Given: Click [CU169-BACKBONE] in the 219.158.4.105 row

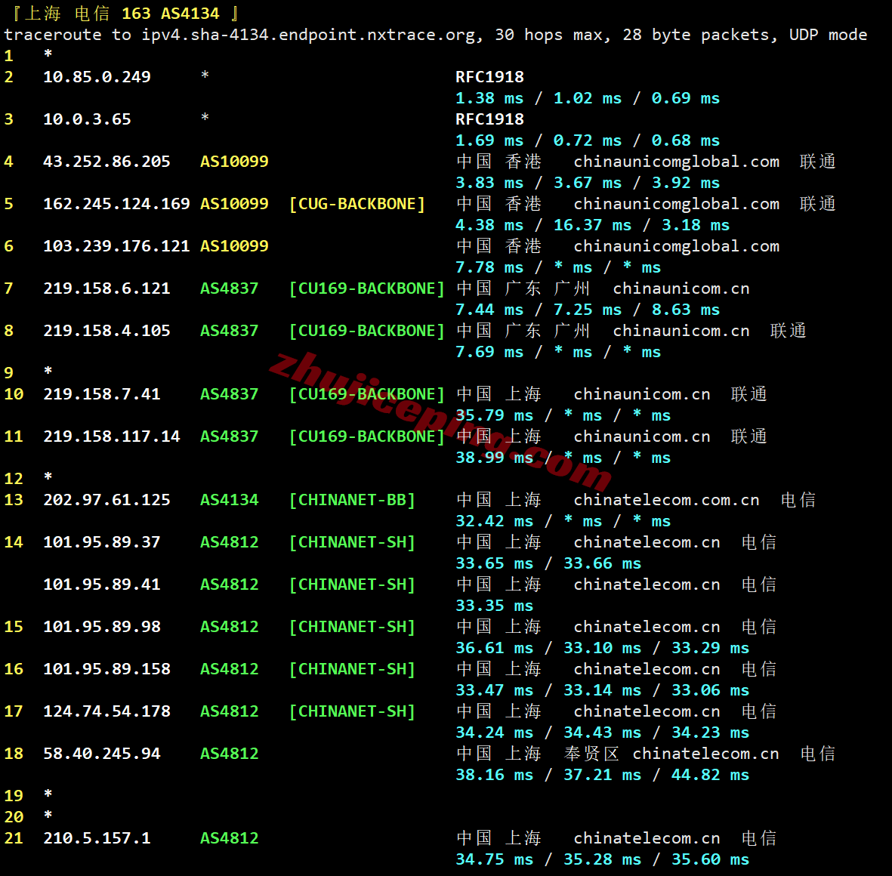Looking at the screenshot, I should (367, 331).
